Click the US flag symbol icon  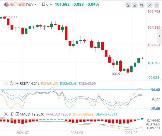click(7, 5)
